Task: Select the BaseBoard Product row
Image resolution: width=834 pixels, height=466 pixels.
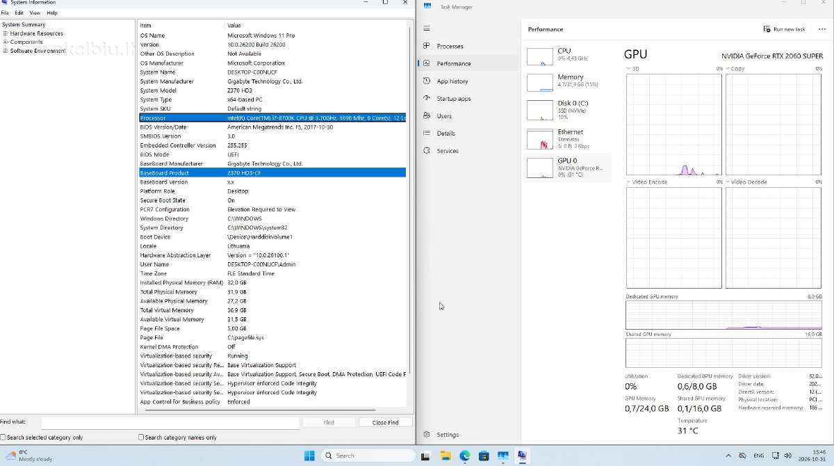Action: (x=272, y=172)
